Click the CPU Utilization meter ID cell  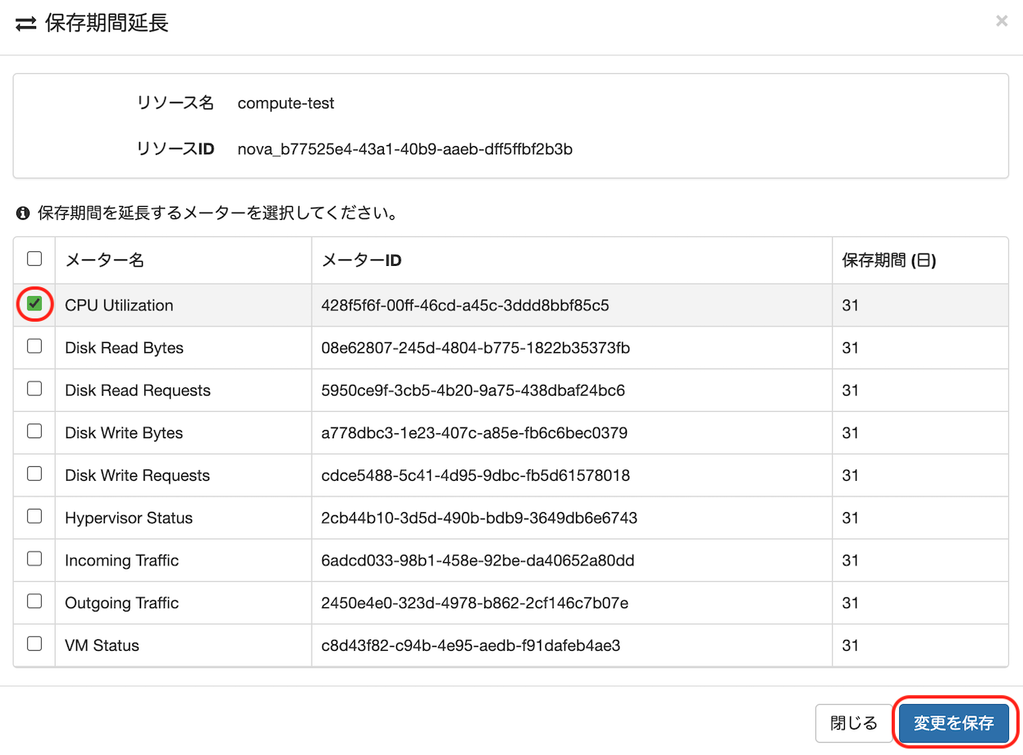(x=465, y=305)
